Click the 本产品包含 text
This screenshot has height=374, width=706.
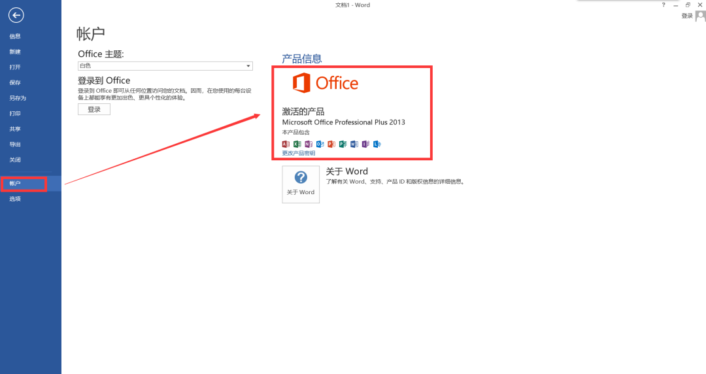[296, 133]
